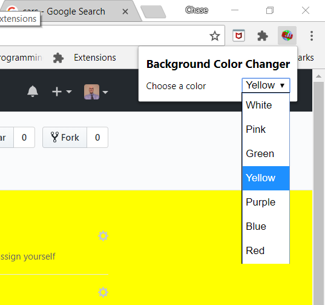325x305 pixels.
Task: Minimize the Chrome window
Action: [235, 10]
